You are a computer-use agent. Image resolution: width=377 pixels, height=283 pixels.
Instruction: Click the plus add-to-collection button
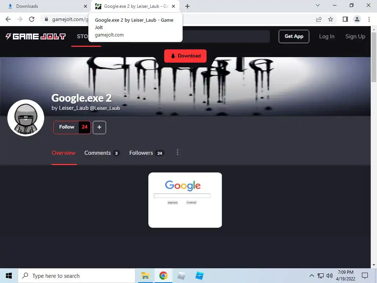[99, 127]
